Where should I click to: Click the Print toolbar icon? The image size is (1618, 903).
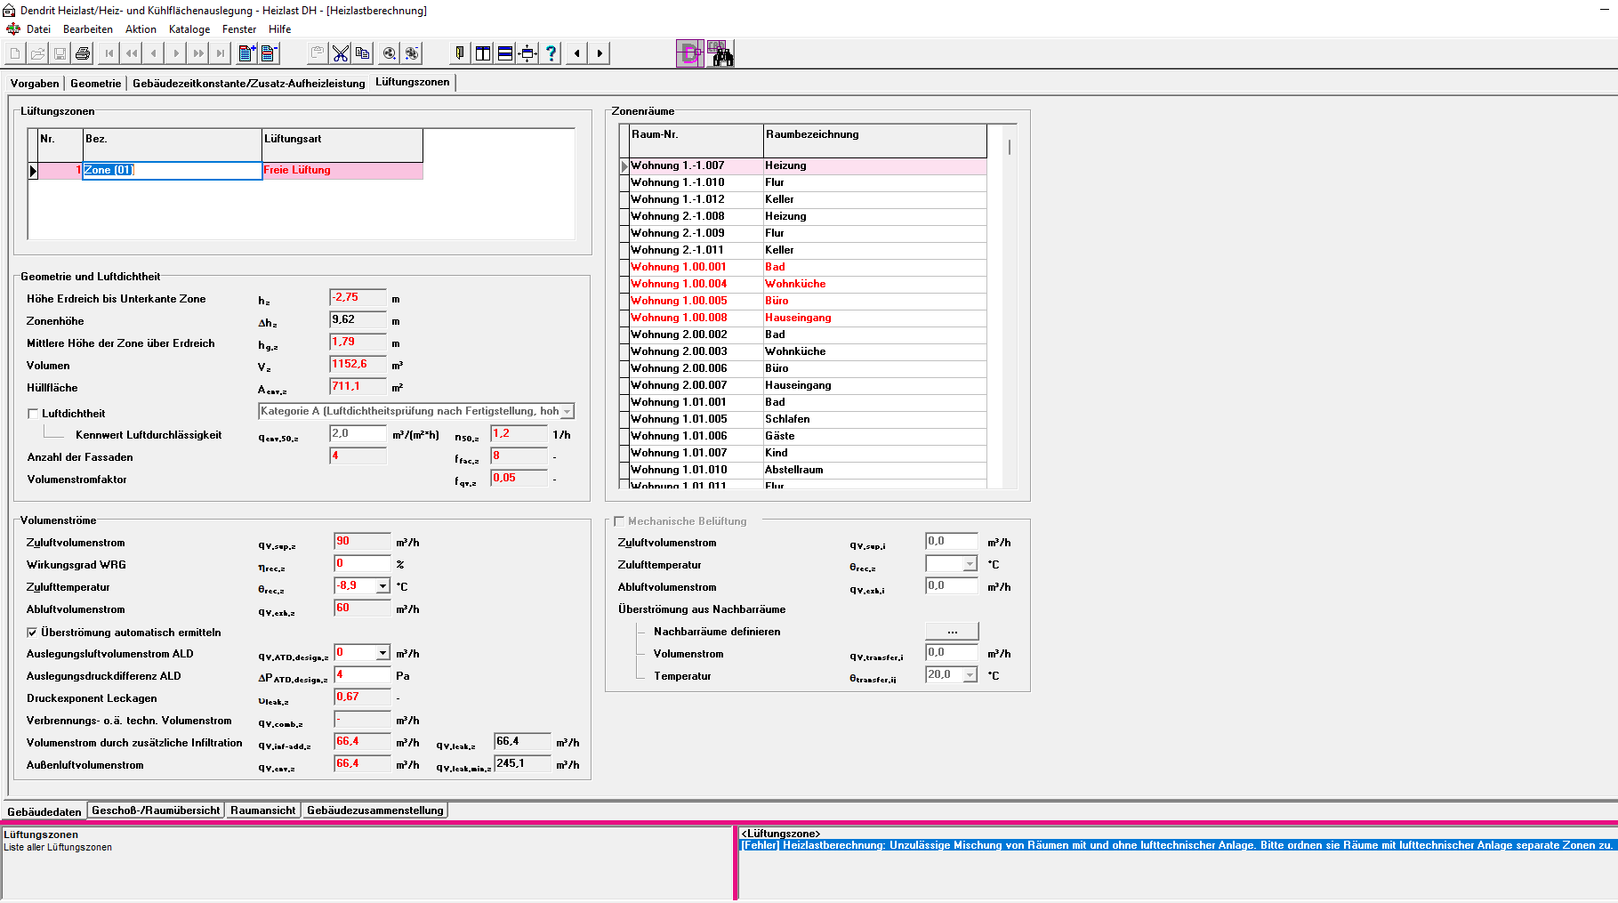coord(83,53)
